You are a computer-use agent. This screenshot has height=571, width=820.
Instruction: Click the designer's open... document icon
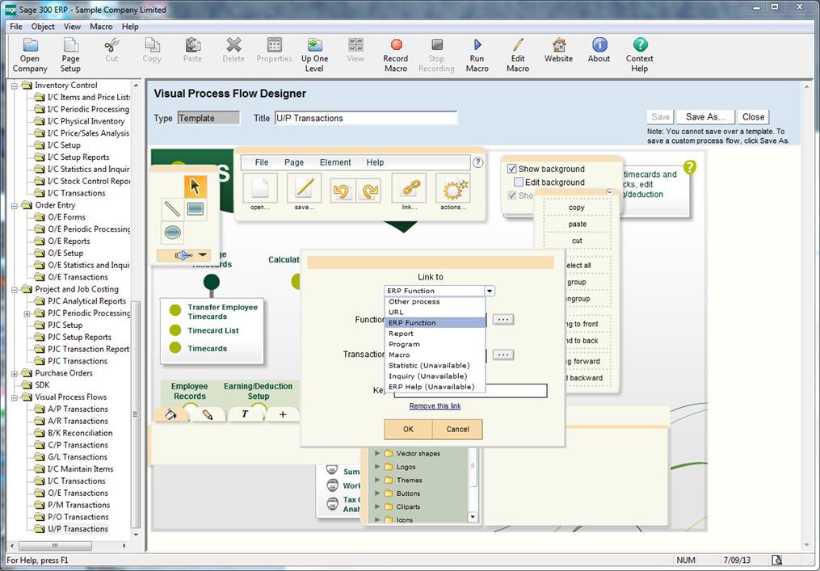click(260, 188)
